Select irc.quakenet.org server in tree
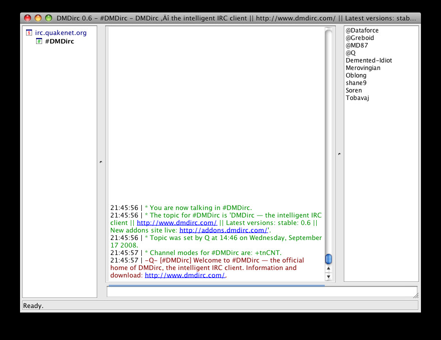441x340 pixels. 61,33
